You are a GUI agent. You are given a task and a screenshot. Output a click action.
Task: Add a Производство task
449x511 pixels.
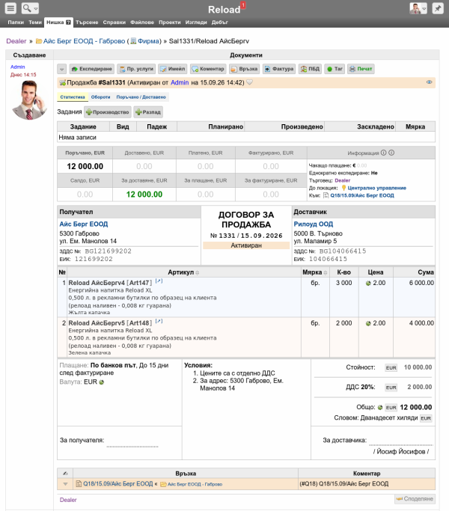tap(108, 112)
